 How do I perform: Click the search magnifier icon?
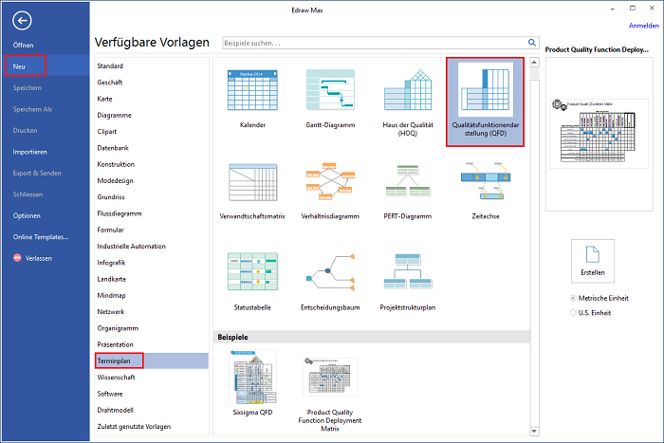pos(532,43)
